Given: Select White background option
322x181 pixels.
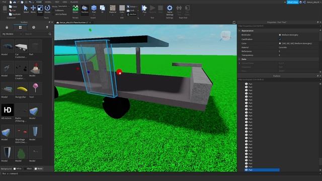Looking at the screenshot, I should tap(17, 169).
